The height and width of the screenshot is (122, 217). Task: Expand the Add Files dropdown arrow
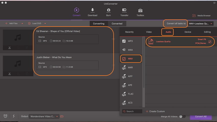[x=22, y=23]
